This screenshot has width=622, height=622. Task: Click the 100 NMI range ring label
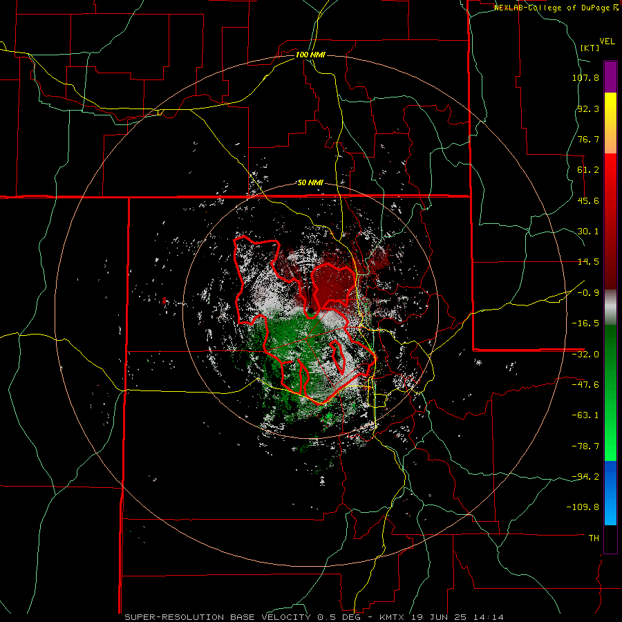click(310, 55)
